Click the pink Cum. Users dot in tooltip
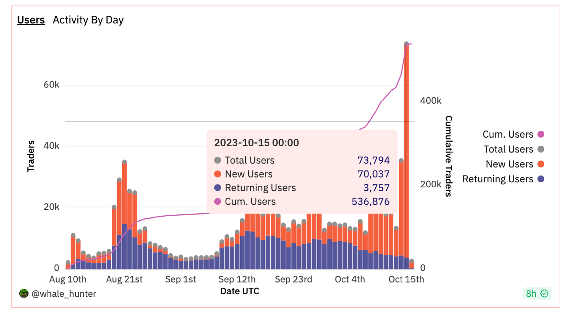Image resolution: width=564 pixels, height=310 pixels. (218, 202)
